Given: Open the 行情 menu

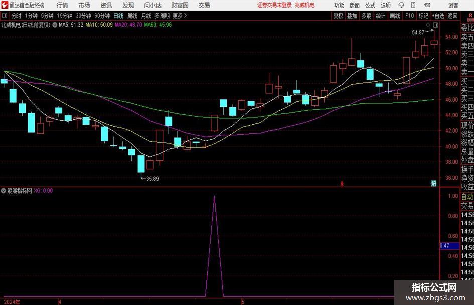Looking at the screenshot, I should pyautogui.click(x=62, y=5).
